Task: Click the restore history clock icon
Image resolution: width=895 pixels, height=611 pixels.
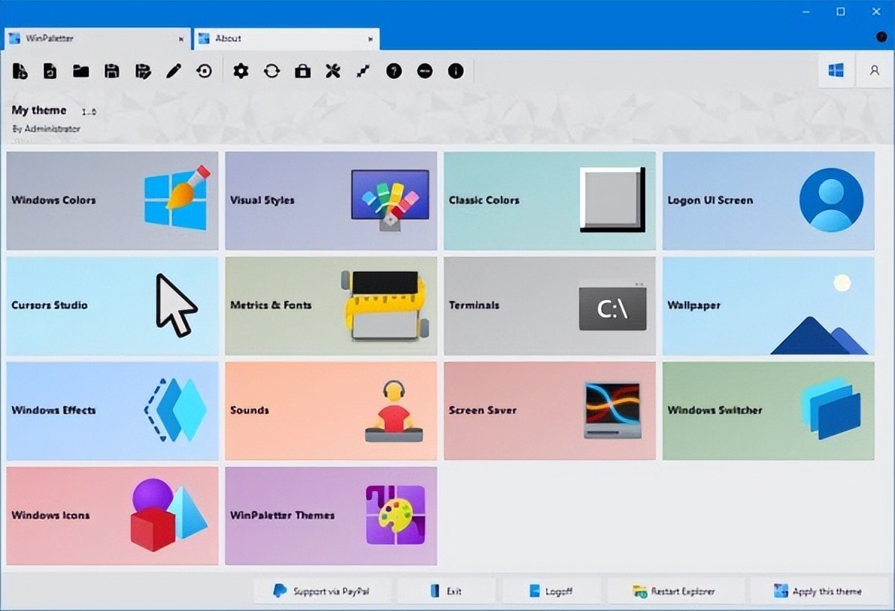Action: click(204, 72)
